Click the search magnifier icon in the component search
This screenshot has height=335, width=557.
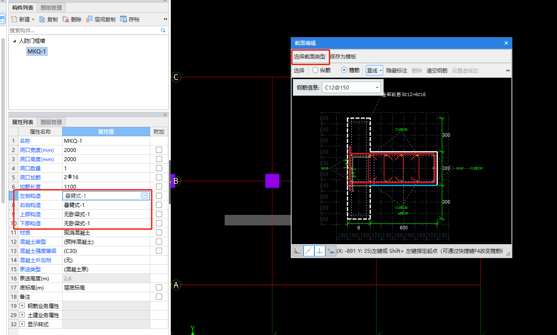163,31
